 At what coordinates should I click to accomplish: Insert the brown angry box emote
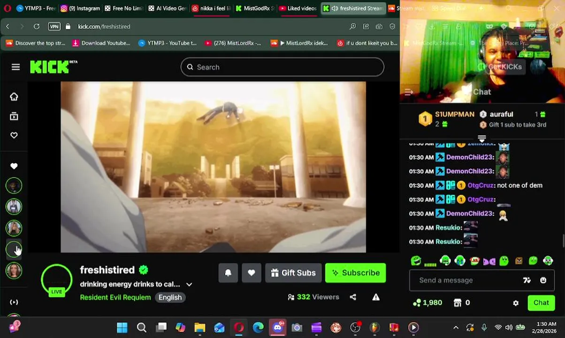tap(519, 261)
